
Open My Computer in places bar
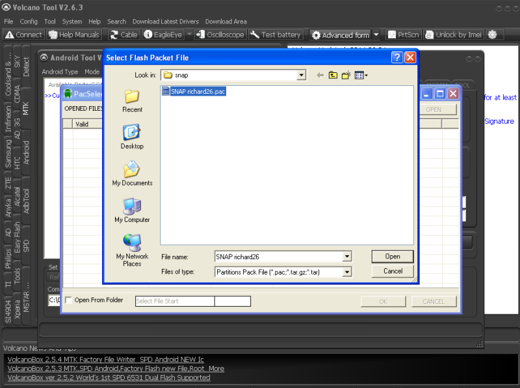(132, 210)
